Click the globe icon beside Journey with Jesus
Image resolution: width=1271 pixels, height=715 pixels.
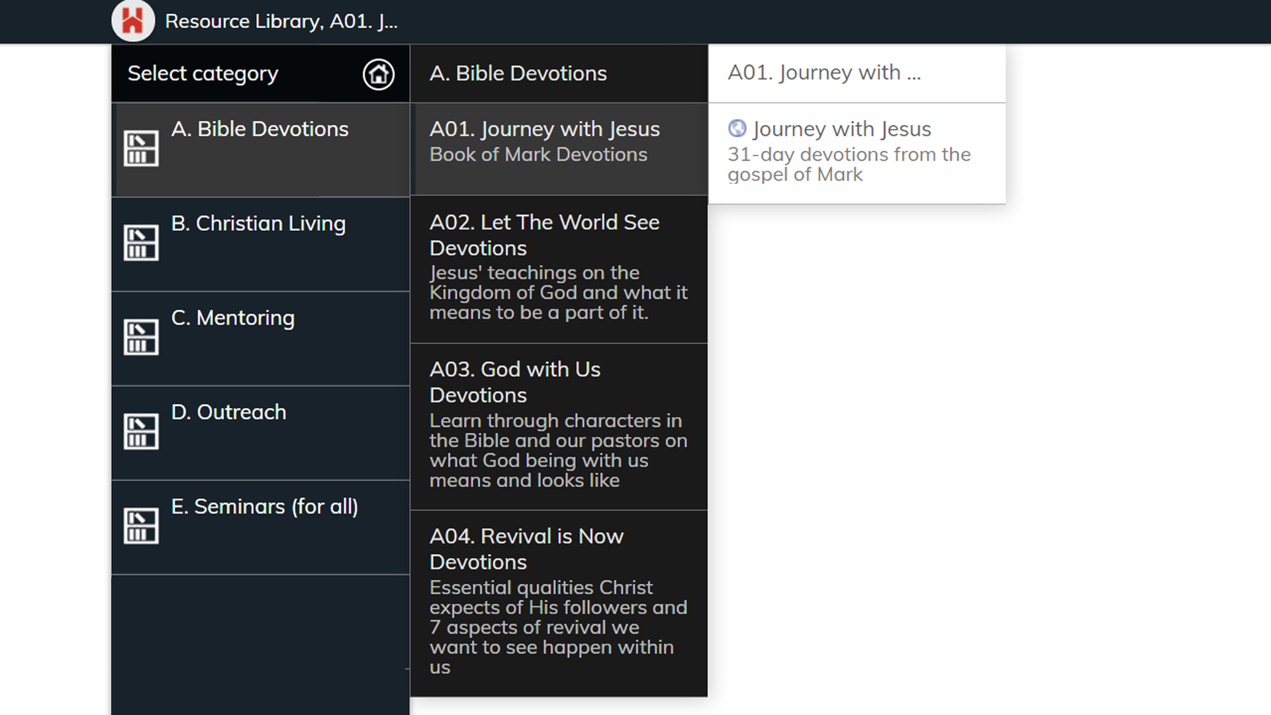[737, 128]
